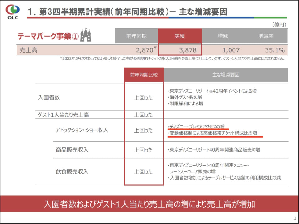Click the castle icon beside テーマパーク事業①

(x=86, y=35)
